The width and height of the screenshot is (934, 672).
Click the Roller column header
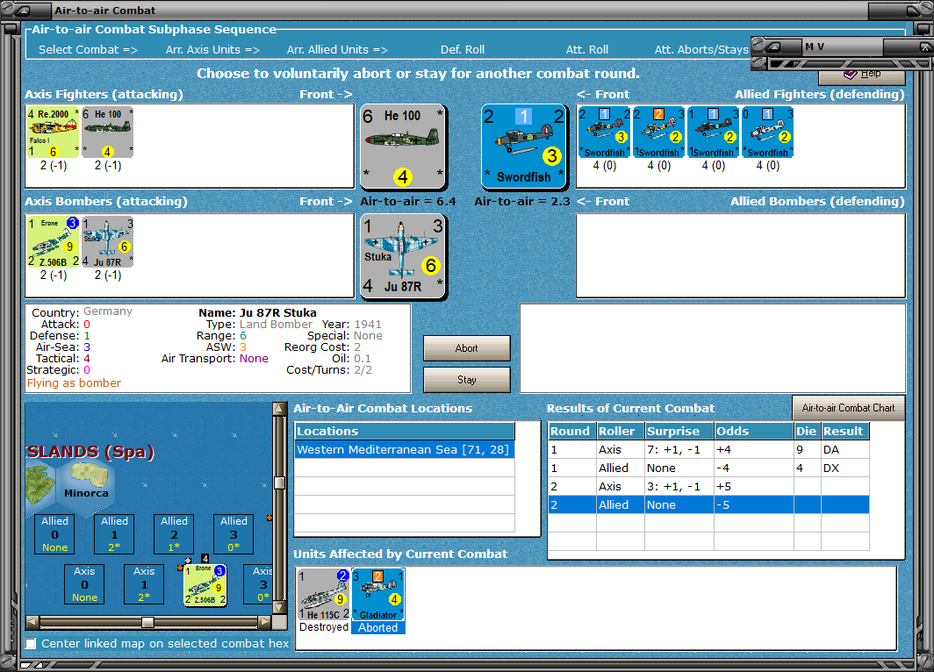[x=620, y=431]
